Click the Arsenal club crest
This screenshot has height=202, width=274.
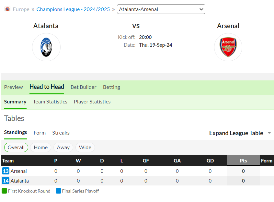coord(228,47)
